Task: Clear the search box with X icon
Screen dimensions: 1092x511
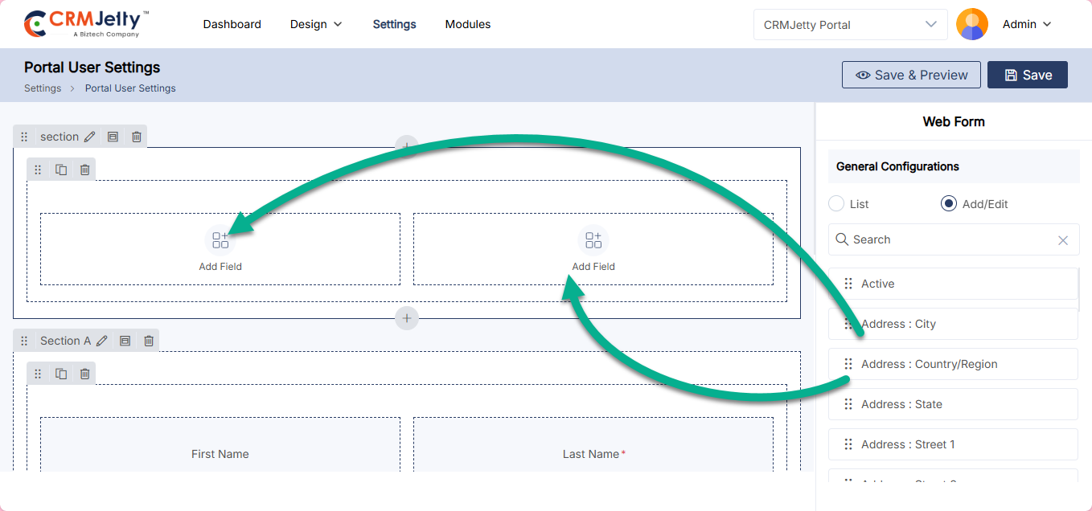Action: (1062, 240)
